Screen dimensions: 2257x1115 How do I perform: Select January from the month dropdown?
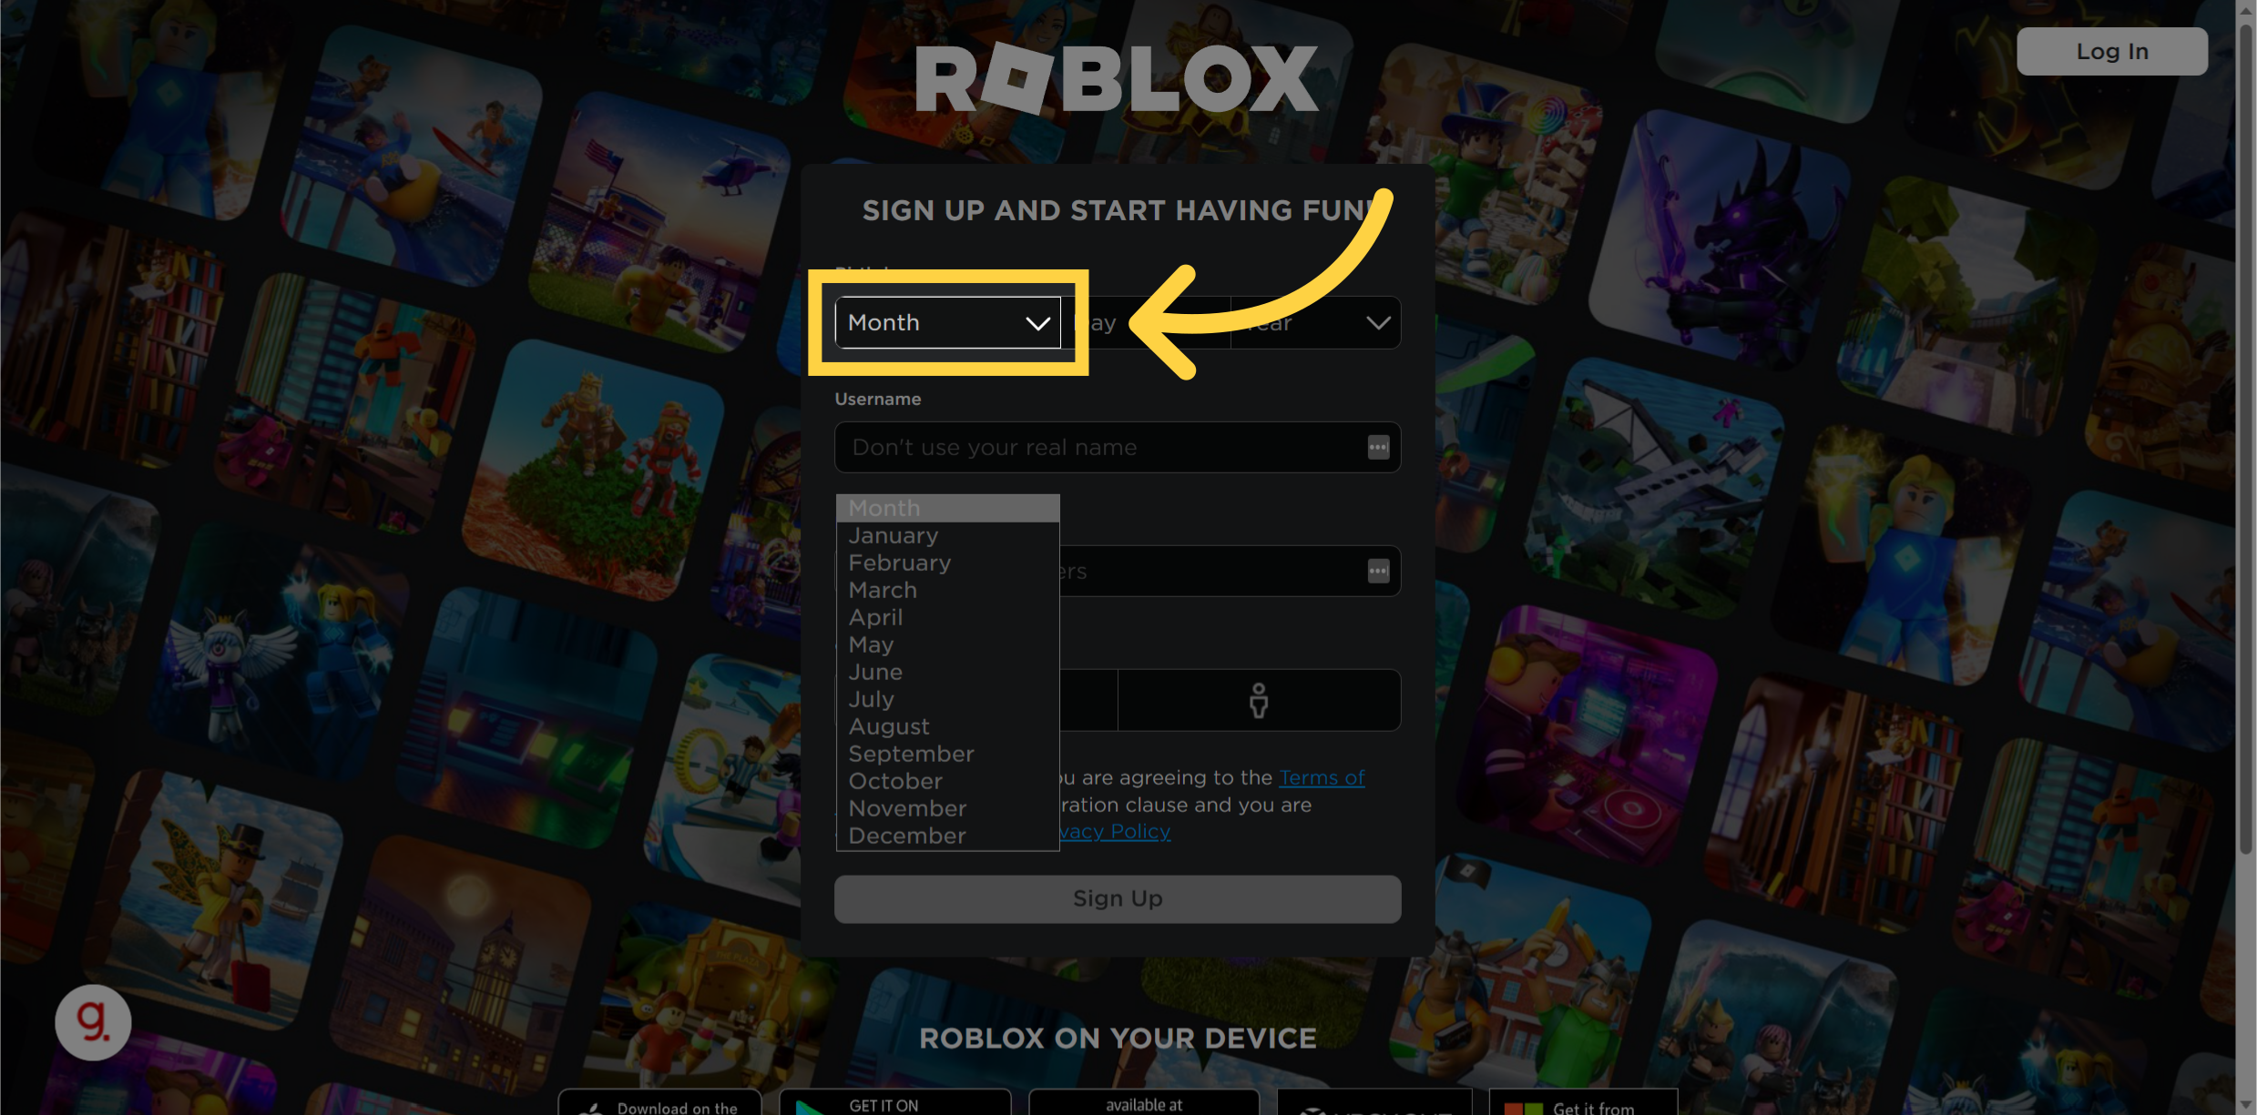pos(893,535)
